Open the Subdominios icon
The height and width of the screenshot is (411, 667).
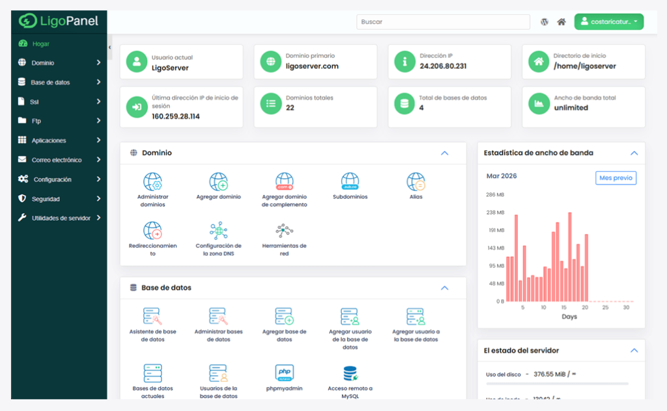click(350, 182)
